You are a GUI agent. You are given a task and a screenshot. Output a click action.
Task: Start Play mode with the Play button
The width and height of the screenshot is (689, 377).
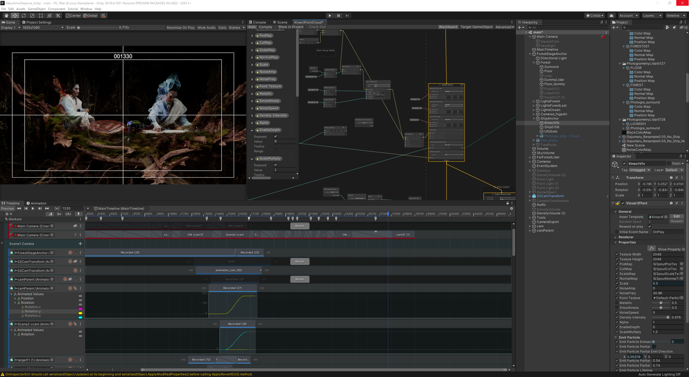pyautogui.click(x=330, y=16)
